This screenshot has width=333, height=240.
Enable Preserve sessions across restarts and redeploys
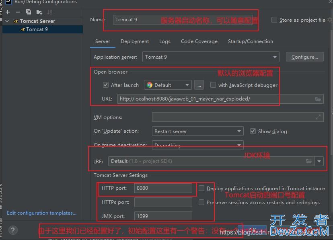click(x=201, y=202)
